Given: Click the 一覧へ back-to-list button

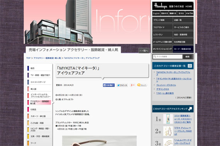Looking at the screenshot, I should 144,51.
